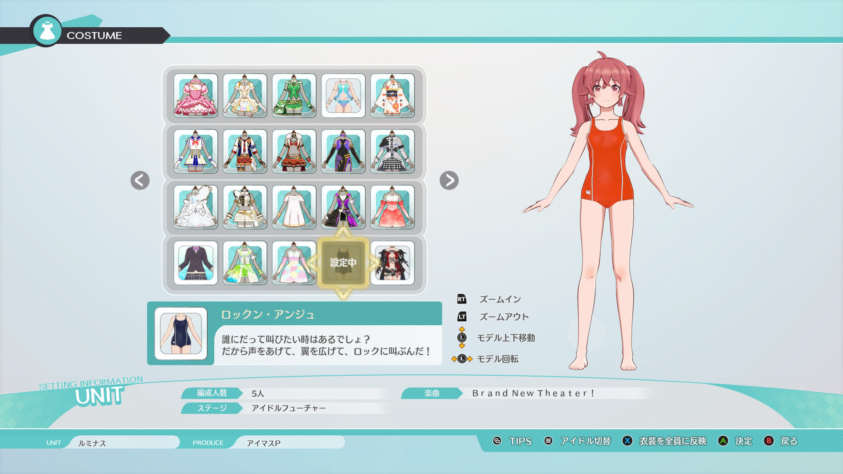843x474 pixels.
Task: Pick the black and red gothic costume
Action: [393, 263]
